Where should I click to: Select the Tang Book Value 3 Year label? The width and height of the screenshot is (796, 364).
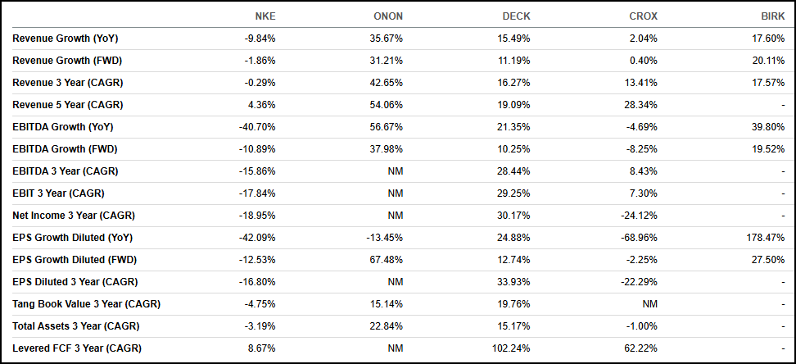click(86, 304)
